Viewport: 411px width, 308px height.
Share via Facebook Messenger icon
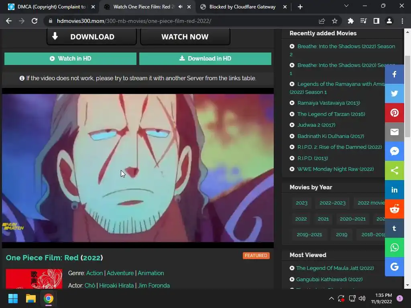tap(394, 151)
